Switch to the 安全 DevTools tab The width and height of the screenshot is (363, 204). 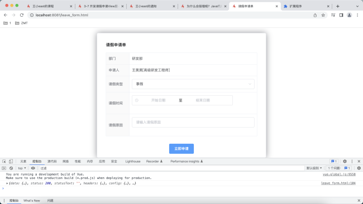click(x=114, y=161)
